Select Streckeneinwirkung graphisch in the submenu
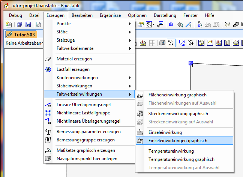This screenshot has width=243, height=177. (184, 114)
